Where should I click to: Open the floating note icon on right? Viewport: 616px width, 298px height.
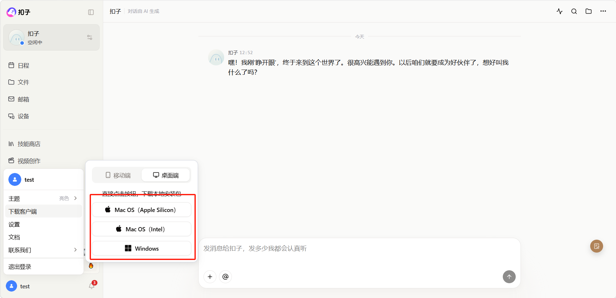pos(597,246)
